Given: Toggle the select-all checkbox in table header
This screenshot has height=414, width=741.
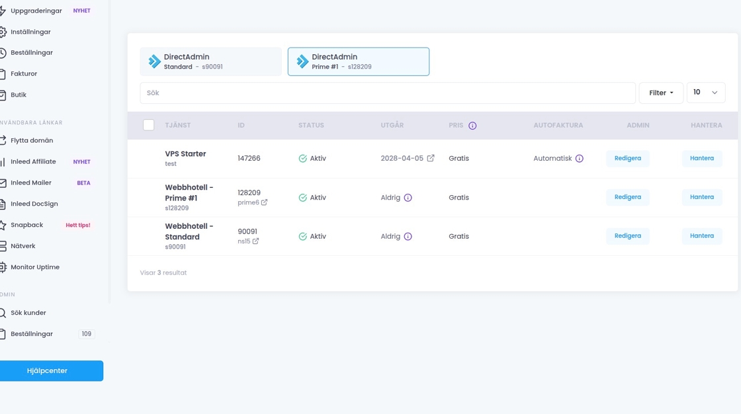Looking at the screenshot, I should click(149, 125).
